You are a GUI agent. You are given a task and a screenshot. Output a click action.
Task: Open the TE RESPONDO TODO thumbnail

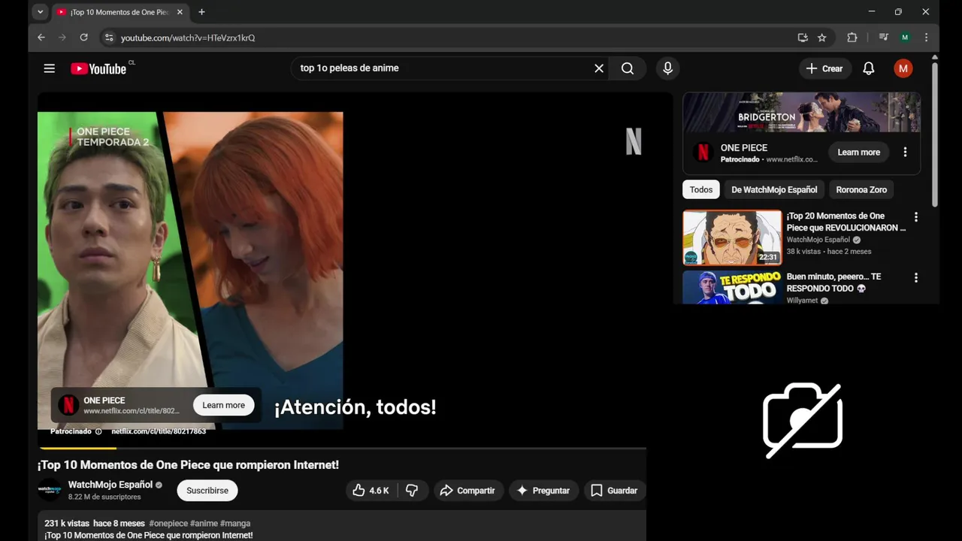(732, 287)
